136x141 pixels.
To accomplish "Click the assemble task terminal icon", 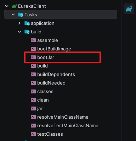I will pos(33,40).
